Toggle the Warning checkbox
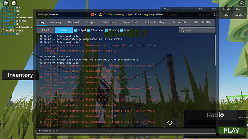The width and height of the screenshot is (248, 139). point(107,30)
